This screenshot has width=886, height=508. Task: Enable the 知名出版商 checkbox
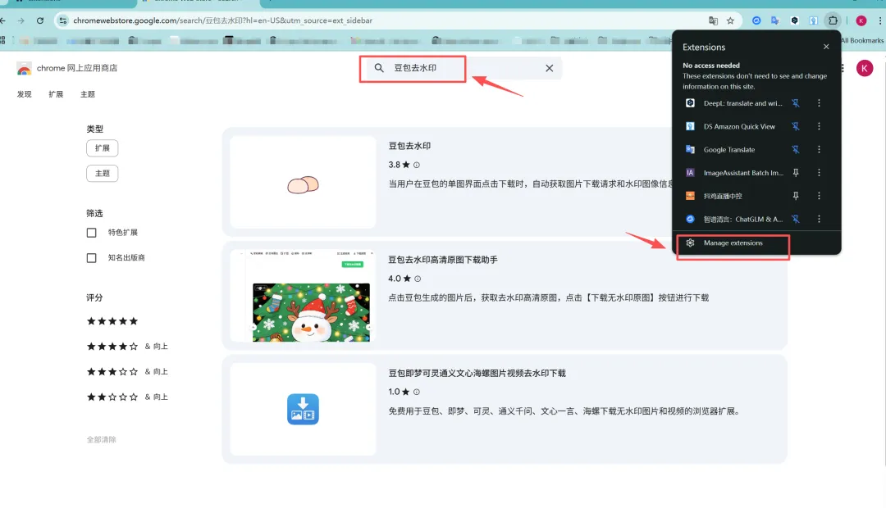[92, 258]
